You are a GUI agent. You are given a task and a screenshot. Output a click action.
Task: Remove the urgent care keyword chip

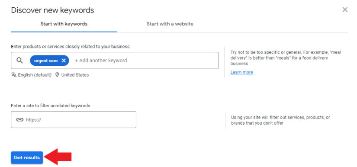[64, 61]
